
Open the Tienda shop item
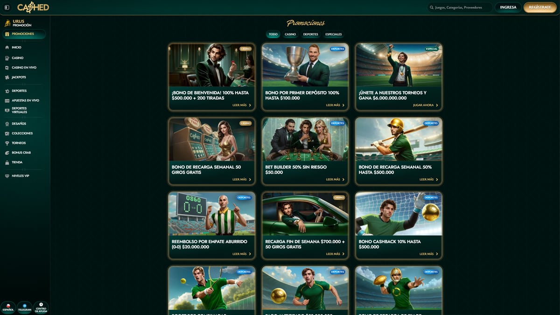(17, 162)
